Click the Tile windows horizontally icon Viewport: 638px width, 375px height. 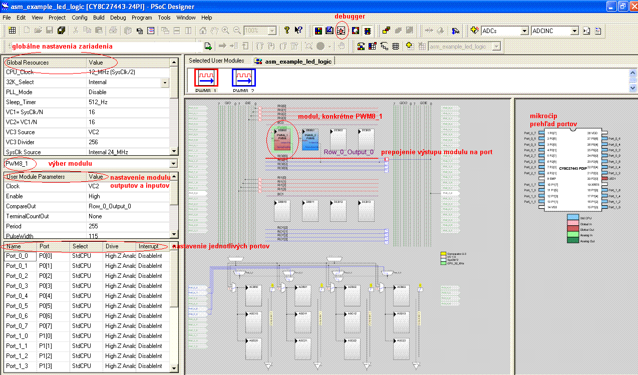click(x=176, y=31)
